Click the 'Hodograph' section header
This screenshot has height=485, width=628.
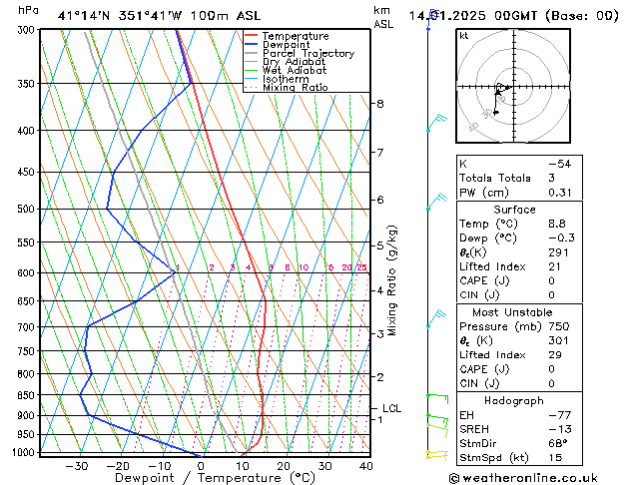pyautogui.click(x=514, y=401)
